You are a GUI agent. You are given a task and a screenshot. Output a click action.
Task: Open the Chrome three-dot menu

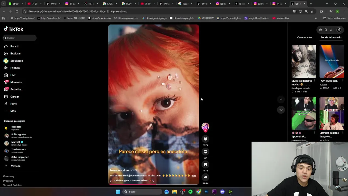pyautogui.click(x=344, y=11)
